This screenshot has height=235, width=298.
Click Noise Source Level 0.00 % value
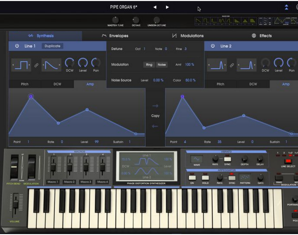pos(158,80)
